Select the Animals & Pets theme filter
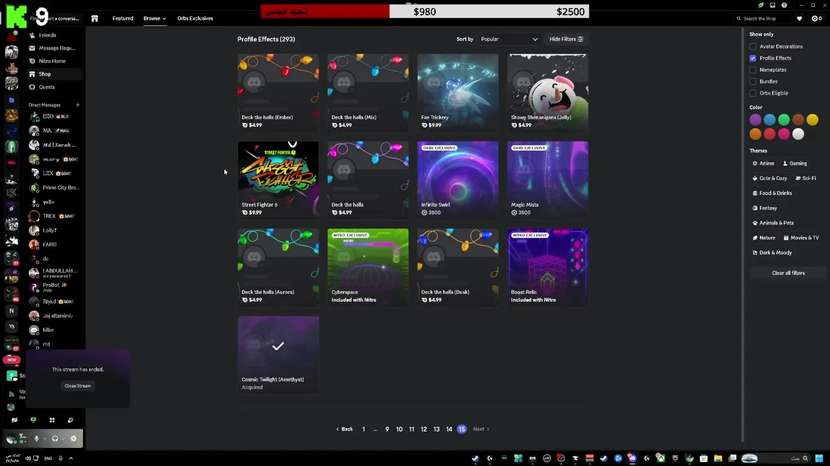Screen dimensions: 830x466 click(772, 223)
